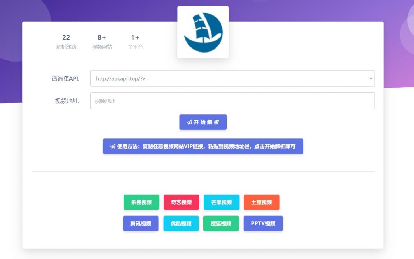This screenshot has width=414, height=259.
Task: Click the 使用方法 instructions banner
Action: tap(203, 146)
